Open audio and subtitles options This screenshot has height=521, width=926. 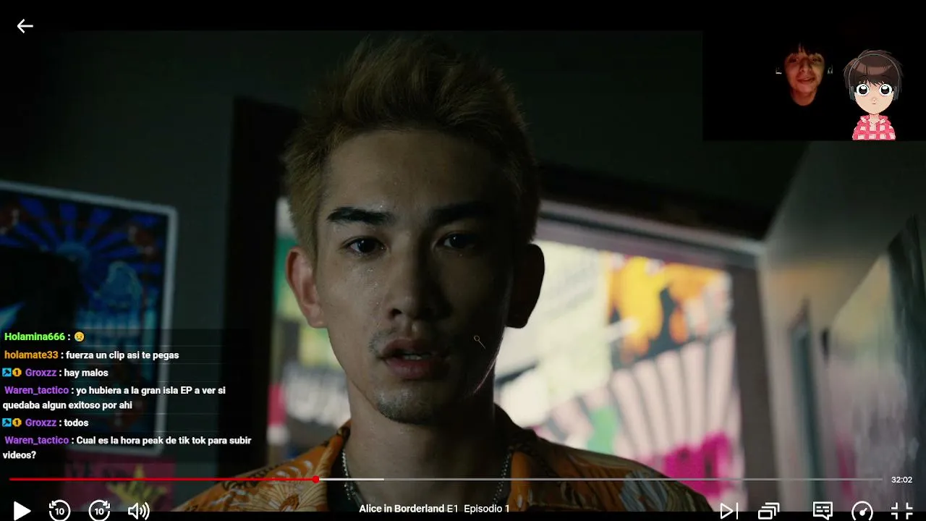tap(823, 510)
